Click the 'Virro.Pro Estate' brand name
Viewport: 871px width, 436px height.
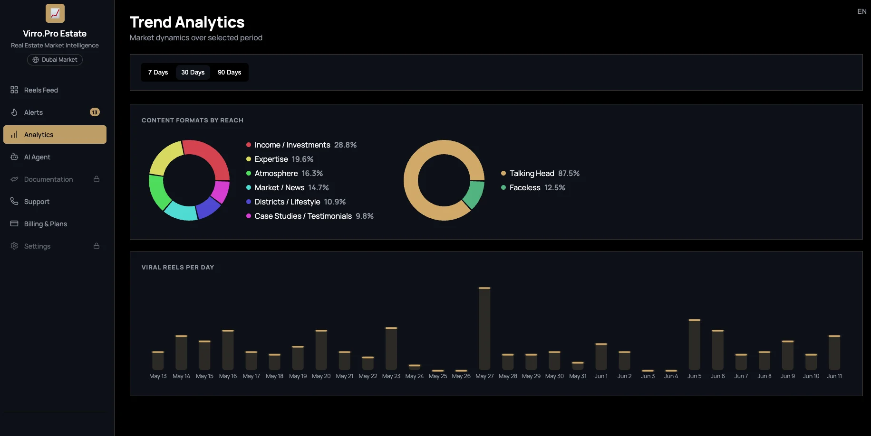(x=55, y=34)
